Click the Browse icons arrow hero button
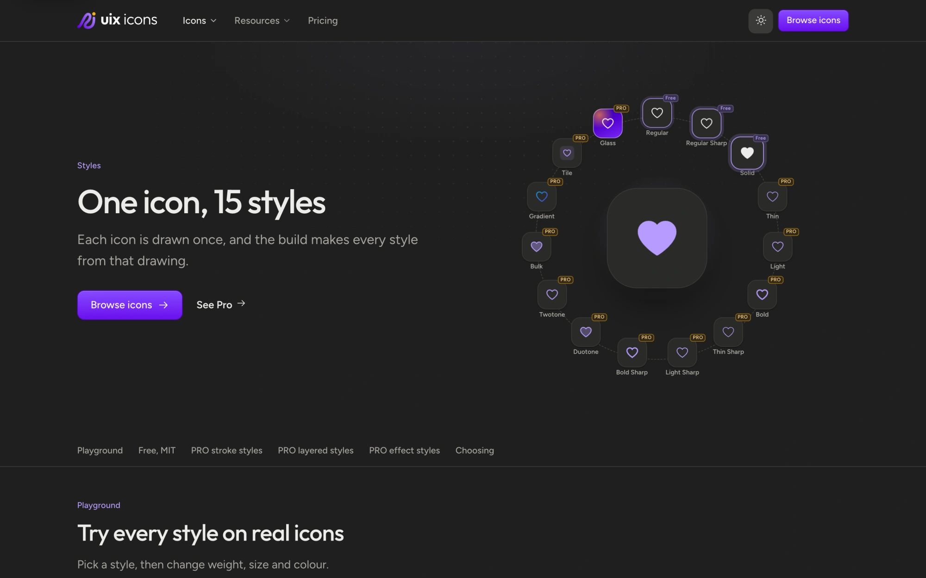The height and width of the screenshot is (578, 926). click(130, 305)
